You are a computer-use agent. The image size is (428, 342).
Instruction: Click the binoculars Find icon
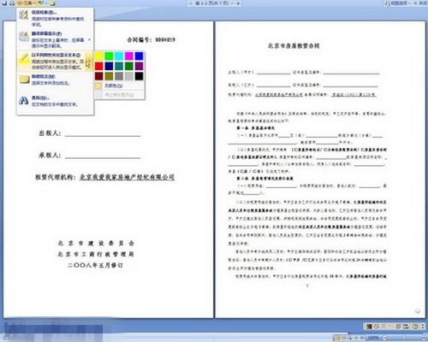coord(24,101)
